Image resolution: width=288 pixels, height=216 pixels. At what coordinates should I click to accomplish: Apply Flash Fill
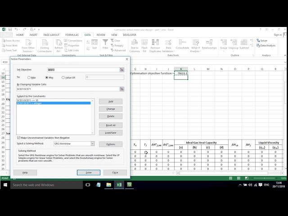tap(144, 46)
